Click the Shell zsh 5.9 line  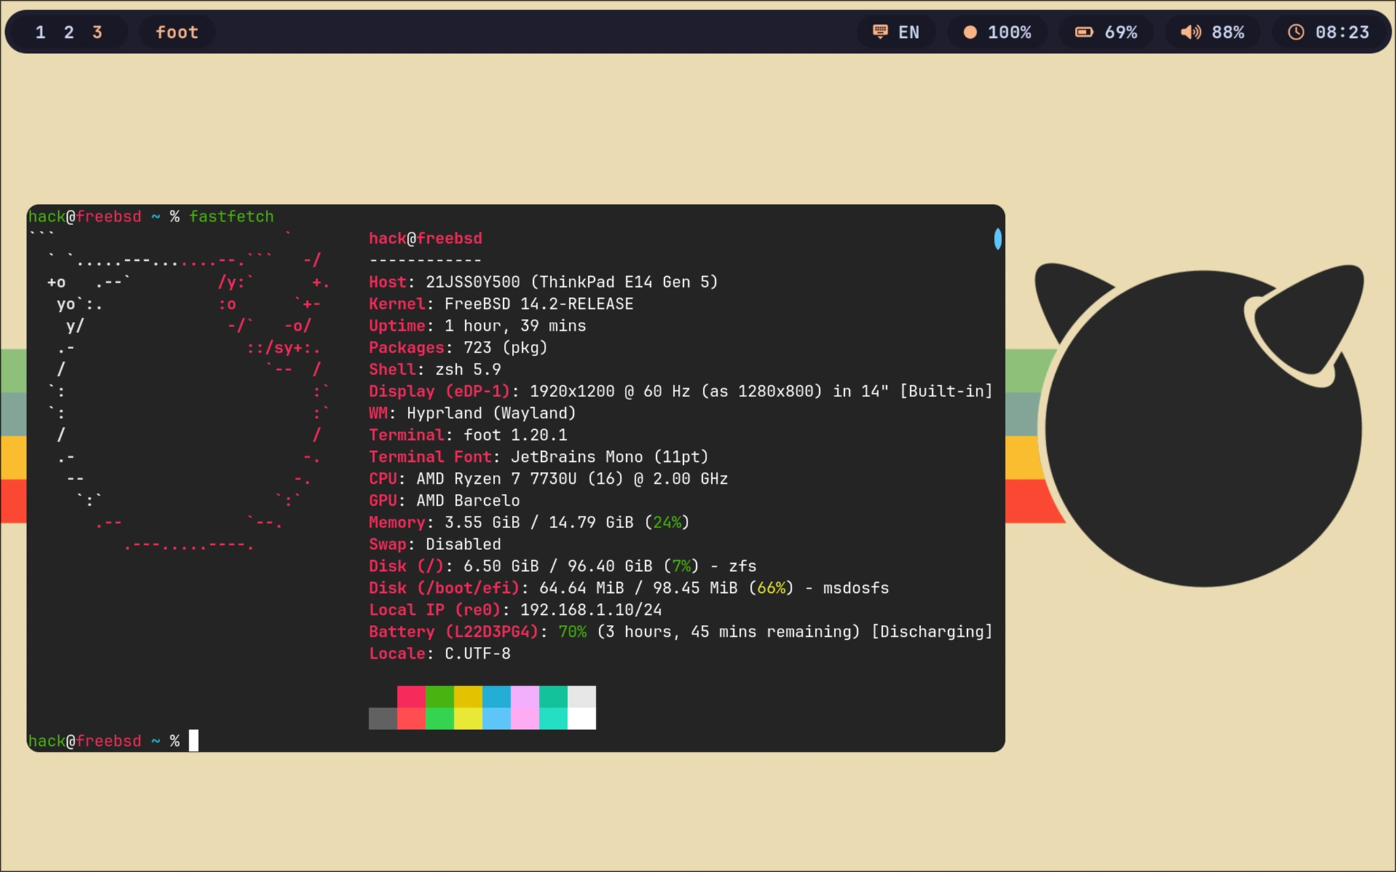tap(435, 369)
